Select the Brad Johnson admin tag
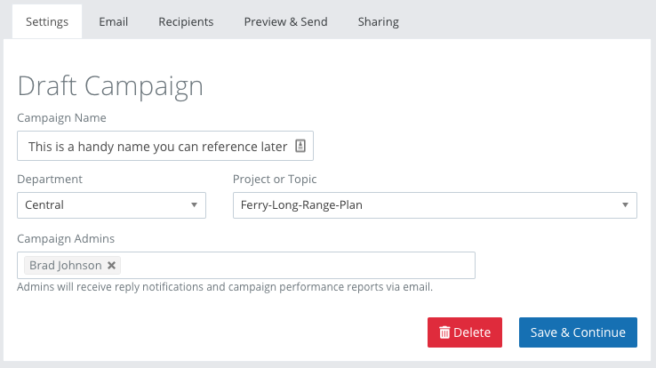Screen dimensions: 656x368 [65, 265]
